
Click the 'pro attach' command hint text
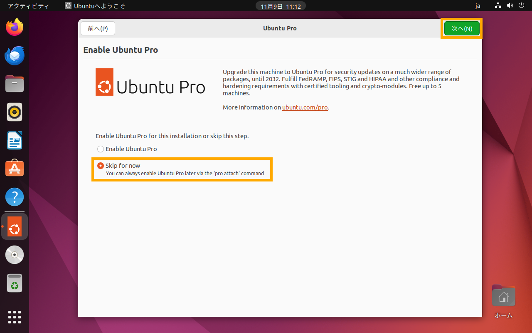pos(185,173)
